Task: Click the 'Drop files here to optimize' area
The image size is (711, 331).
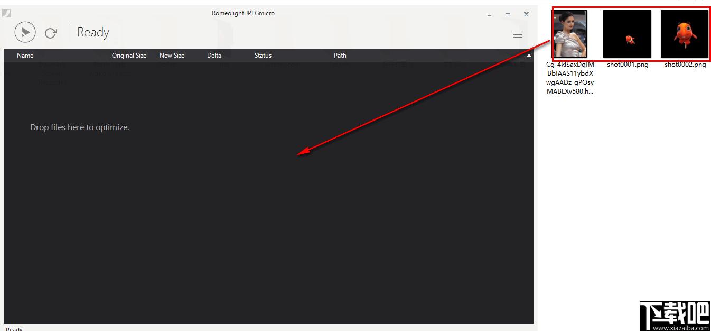Action: (x=80, y=127)
